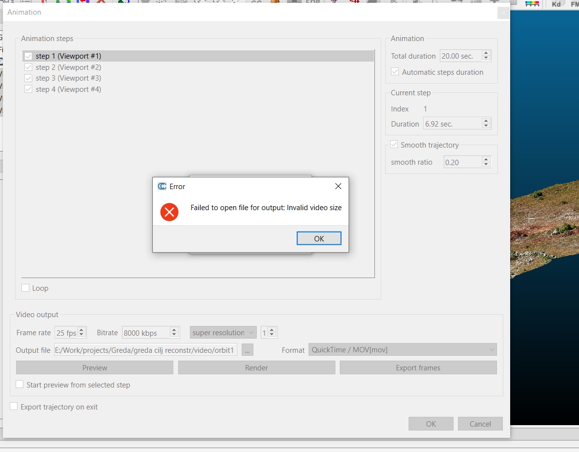Decrease smooth ratio with down arrow
Viewport: 579px width, 452px height.
point(486,165)
